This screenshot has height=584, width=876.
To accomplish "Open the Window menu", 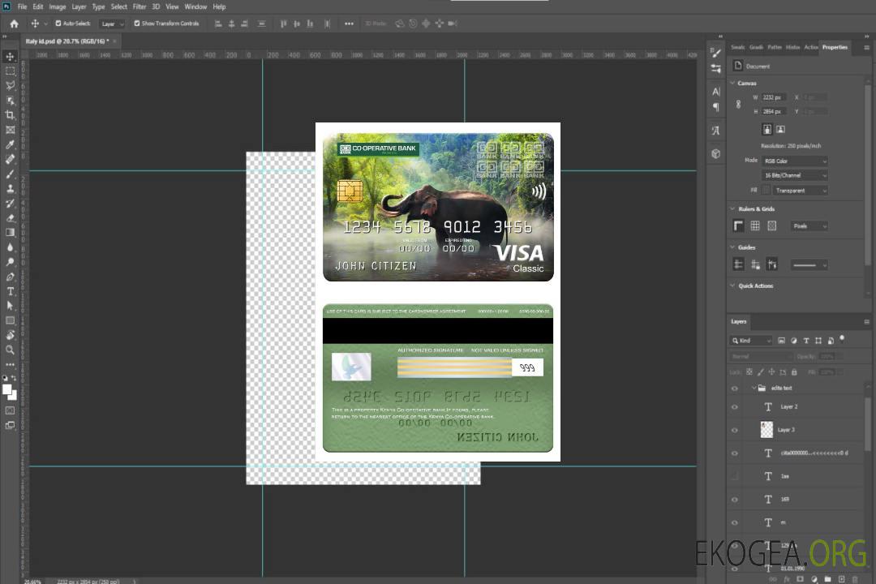I will pyautogui.click(x=195, y=6).
